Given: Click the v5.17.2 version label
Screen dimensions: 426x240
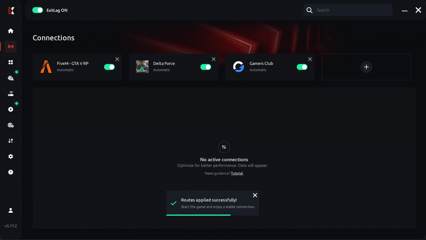Looking at the screenshot, I should pyautogui.click(x=11, y=226).
